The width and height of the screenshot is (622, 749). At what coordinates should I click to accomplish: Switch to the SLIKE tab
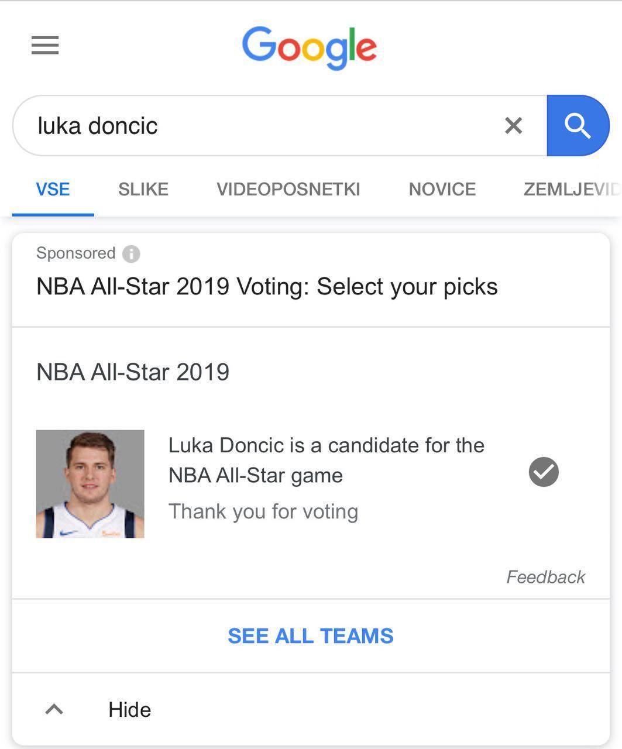(143, 189)
